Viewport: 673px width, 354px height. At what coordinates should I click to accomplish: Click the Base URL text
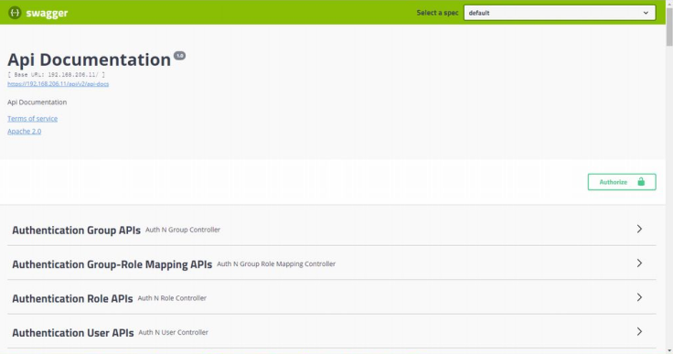point(56,75)
